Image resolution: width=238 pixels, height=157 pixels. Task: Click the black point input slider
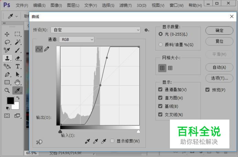(60, 131)
